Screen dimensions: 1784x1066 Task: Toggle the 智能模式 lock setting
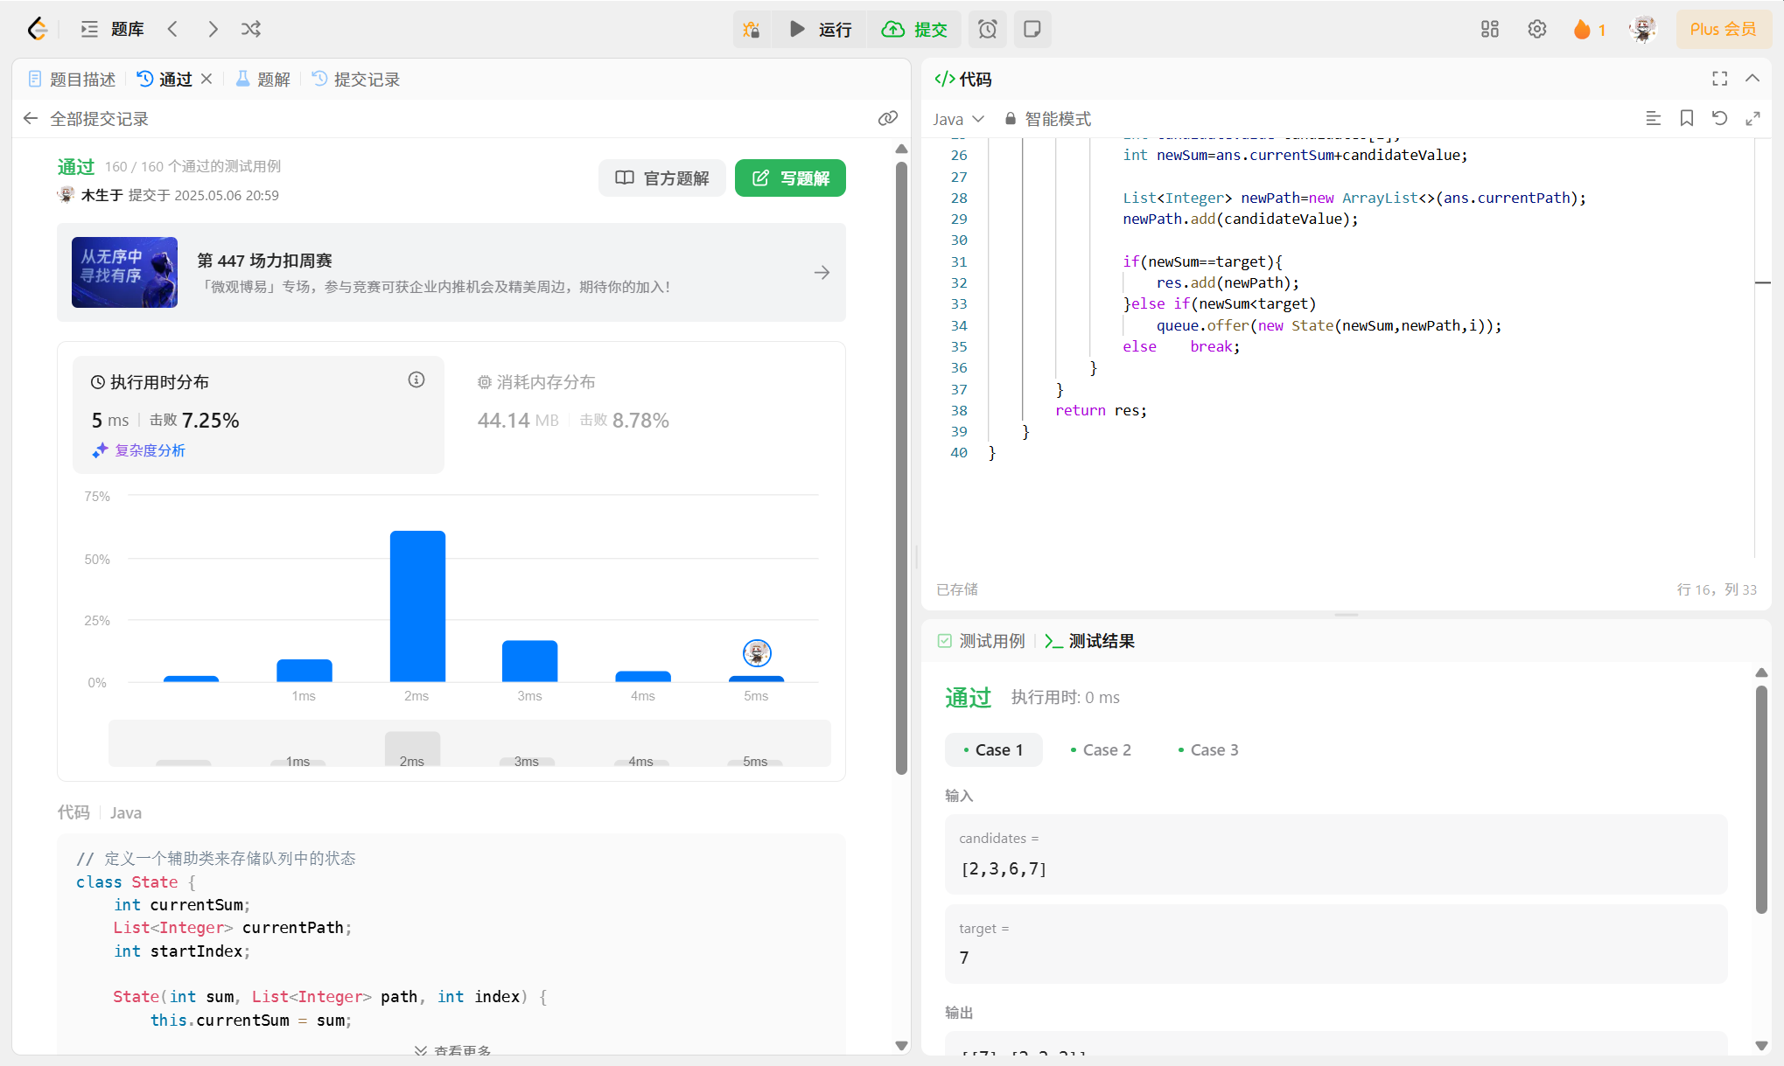[1047, 119]
